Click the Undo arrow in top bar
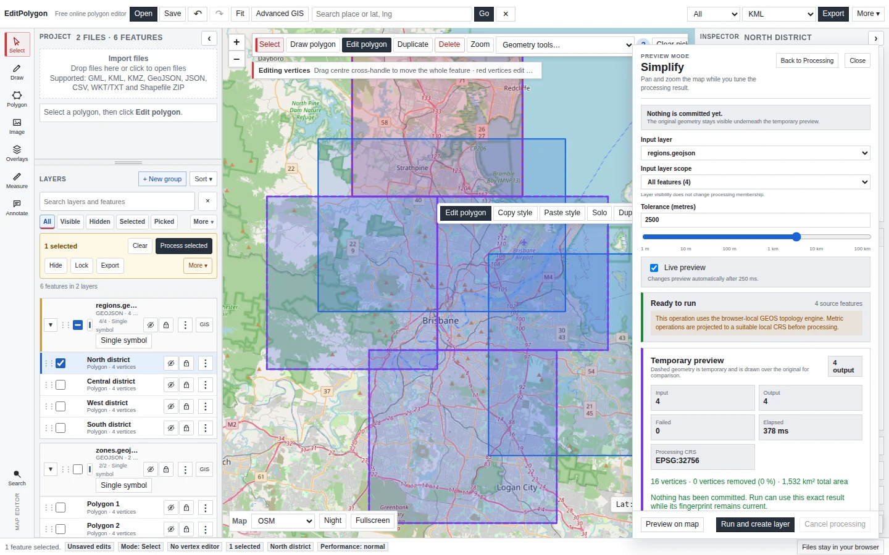This screenshot has width=889, height=555. tap(198, 14)
